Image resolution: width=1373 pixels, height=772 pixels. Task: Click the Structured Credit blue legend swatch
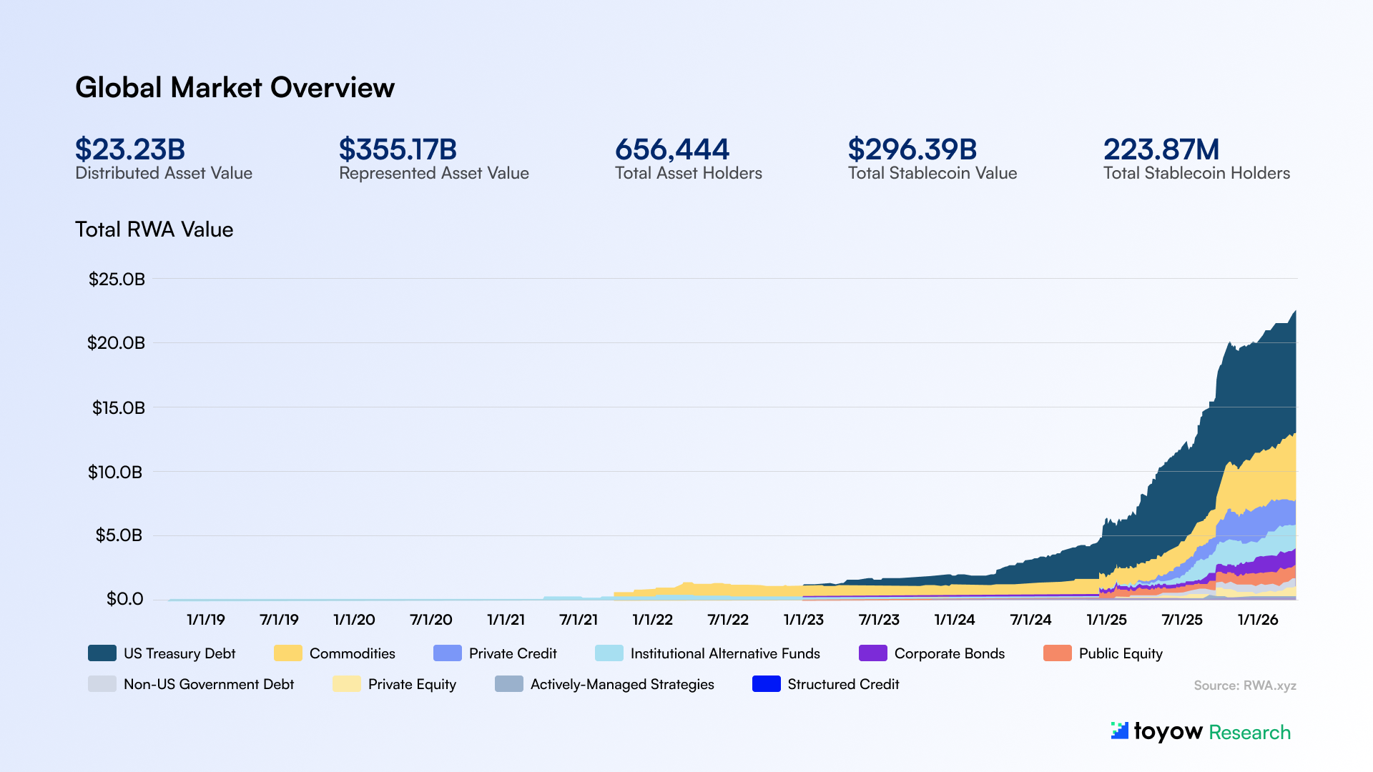point(766,684)
